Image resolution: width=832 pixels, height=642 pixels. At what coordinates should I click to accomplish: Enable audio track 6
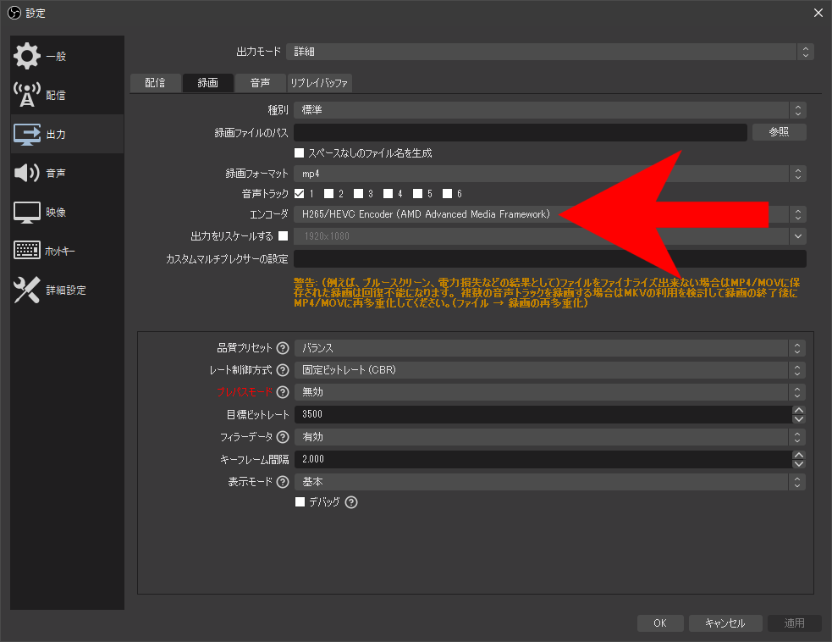click(448, 193)
